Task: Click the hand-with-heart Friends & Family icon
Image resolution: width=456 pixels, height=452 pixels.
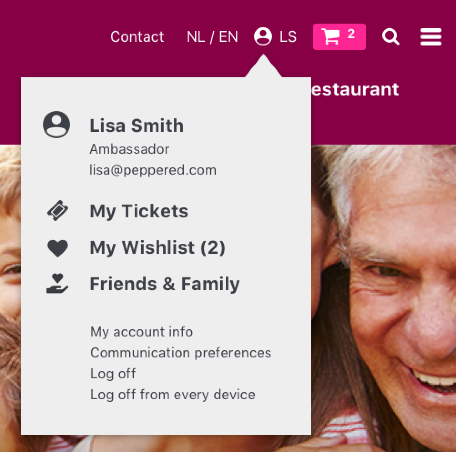Action: [57, 283]
